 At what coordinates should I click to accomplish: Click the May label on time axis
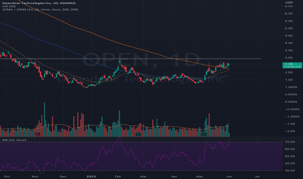pyautogui.click(x=200, y=176)
